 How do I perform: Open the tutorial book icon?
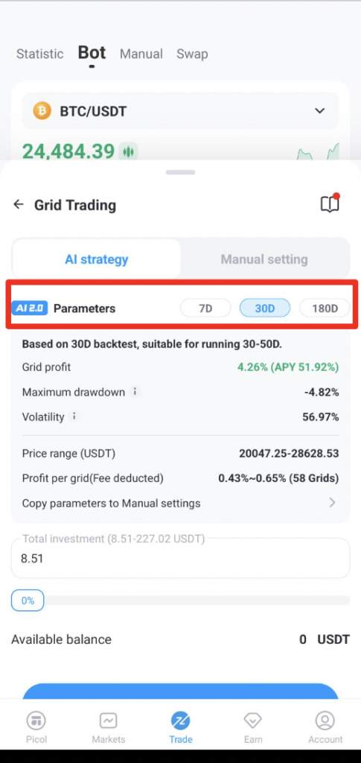point(330,204)
